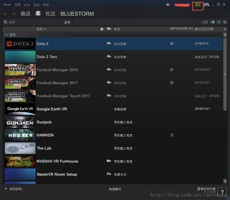
Task: Go forward with the right arrow
Action: point(14,14)
